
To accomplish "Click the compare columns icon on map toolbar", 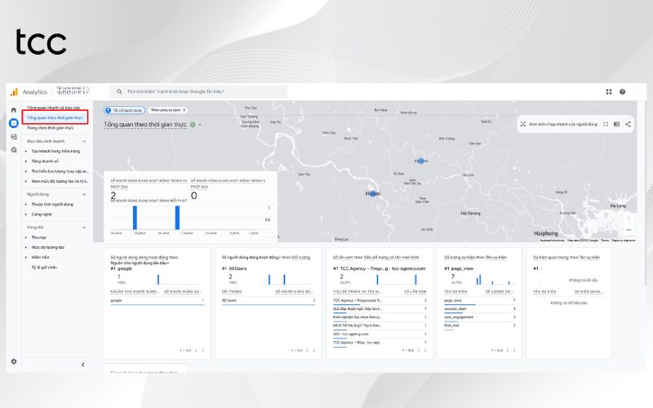I will pos(617,124).
